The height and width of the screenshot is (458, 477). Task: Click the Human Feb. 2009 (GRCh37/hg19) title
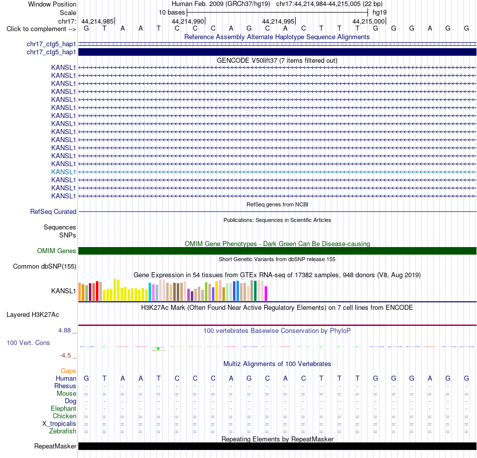pyautogui.click(x=221, y=4)
